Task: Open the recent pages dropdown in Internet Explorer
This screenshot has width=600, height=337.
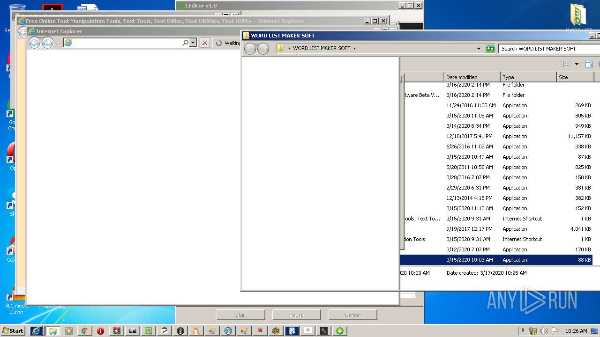Action: [x=58, y=43]
